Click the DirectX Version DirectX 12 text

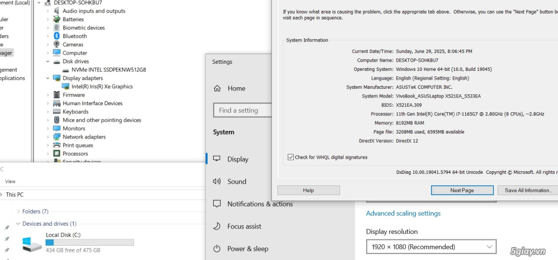click(x=407, y=141)
